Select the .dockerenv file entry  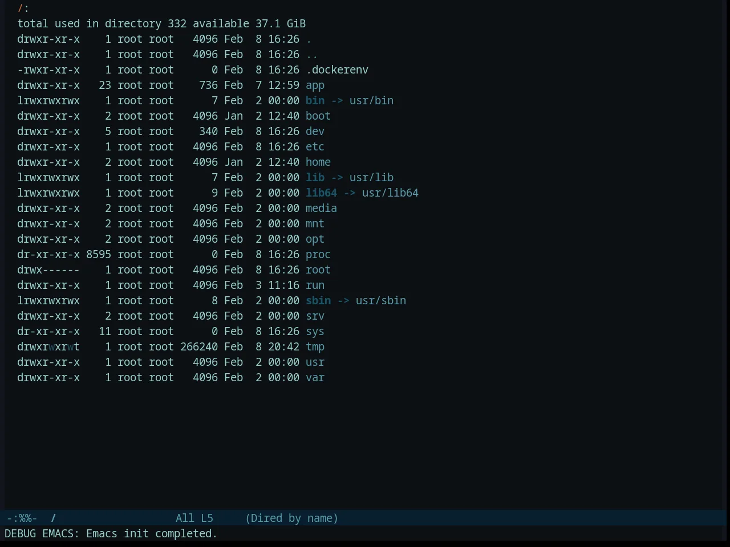tap(337, 70)
